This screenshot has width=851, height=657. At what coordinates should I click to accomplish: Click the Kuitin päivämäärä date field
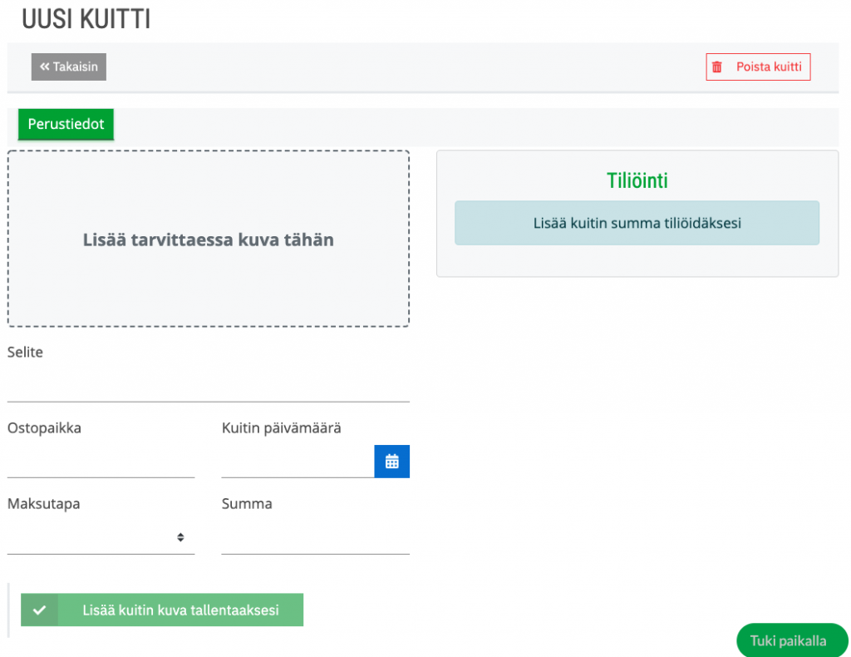[x=298, y=462]
